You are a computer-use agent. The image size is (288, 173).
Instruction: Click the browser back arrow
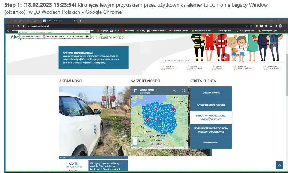coord(8,26)
